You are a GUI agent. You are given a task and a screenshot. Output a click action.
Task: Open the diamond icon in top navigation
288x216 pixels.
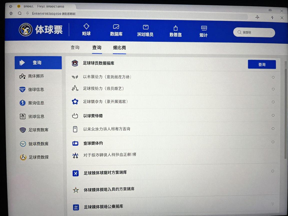pos(86,26)
